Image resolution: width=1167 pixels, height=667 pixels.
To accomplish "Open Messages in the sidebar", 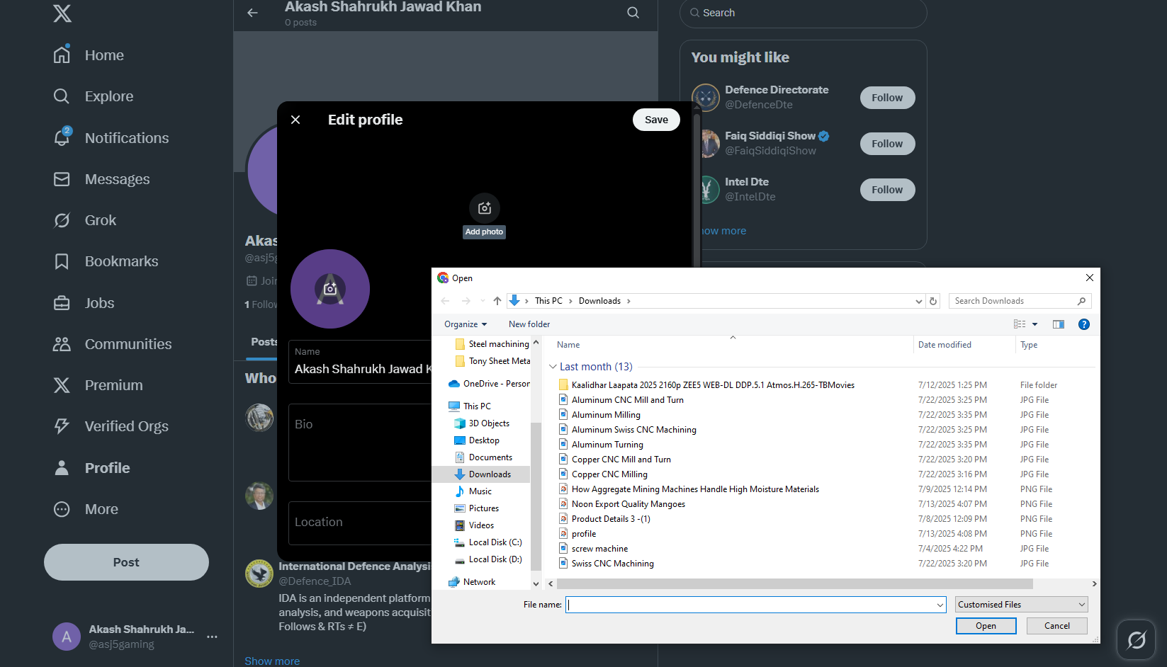I will [x=101, y=179].
